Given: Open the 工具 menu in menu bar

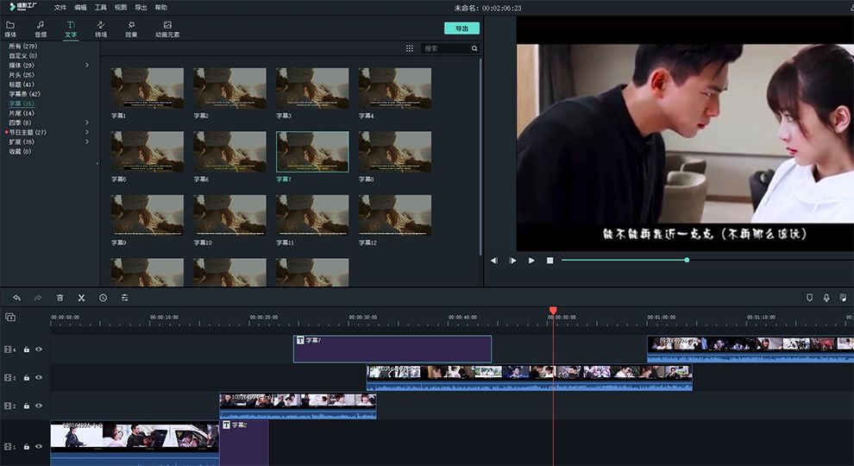Looking at the screenshot, I should (101, 7).
